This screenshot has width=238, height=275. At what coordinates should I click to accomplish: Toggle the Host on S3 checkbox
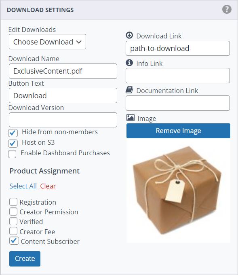pyautogui.click(x=13, y=143)
